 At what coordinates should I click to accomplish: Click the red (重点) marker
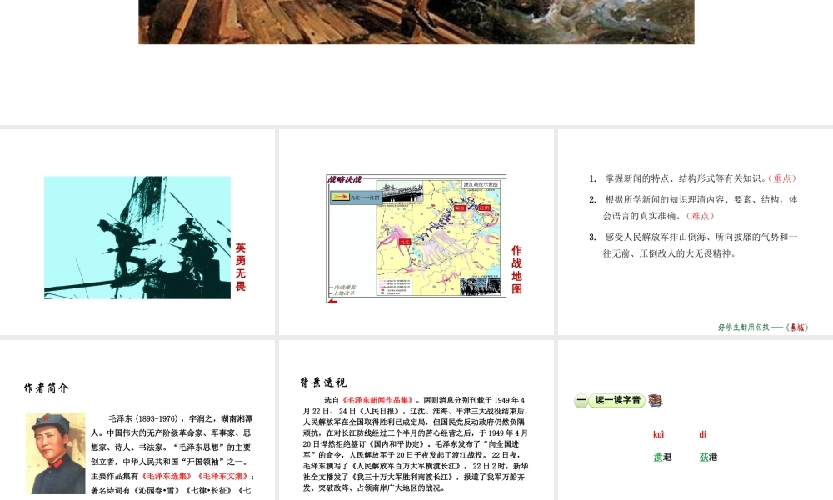tap(782, 178)
